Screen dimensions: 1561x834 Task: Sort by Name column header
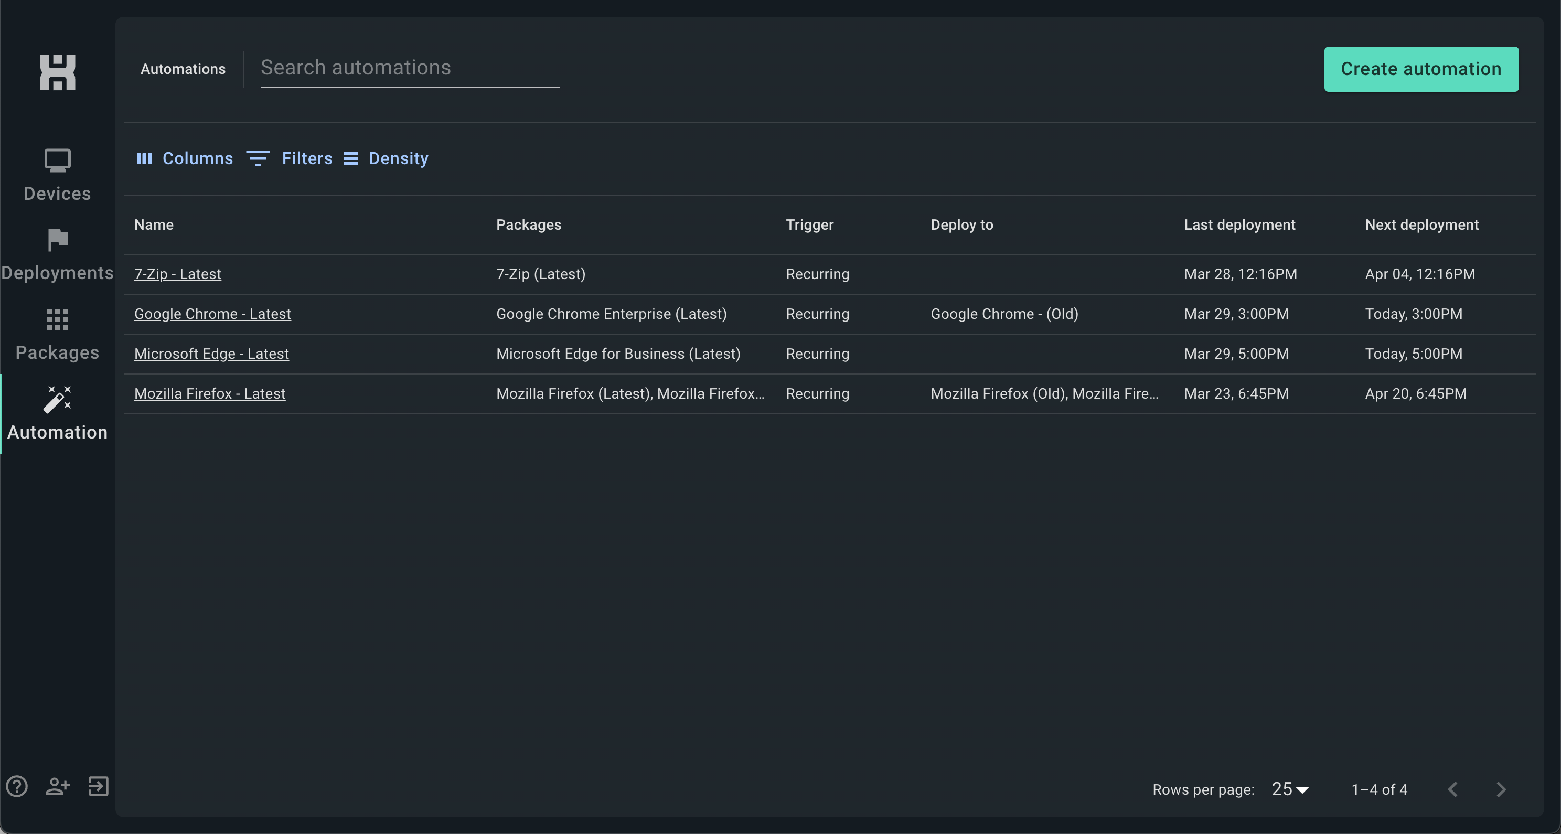[154, 225]
